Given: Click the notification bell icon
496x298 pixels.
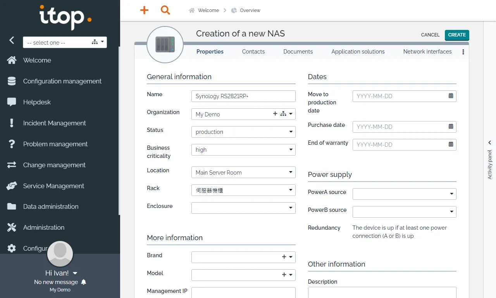Looking at the screenshot, I should coord(83,282).
